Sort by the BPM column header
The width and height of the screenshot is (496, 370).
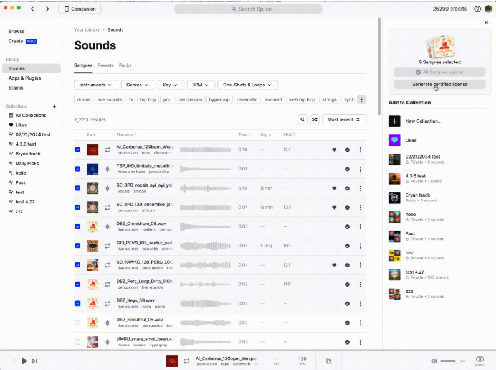[x=289, y=135]
